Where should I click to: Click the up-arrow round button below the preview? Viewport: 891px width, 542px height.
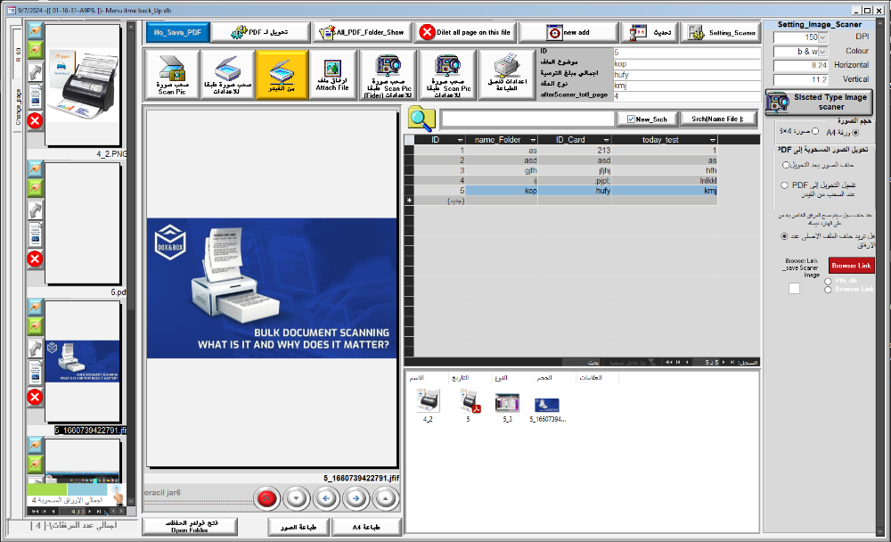click(385, 499)
